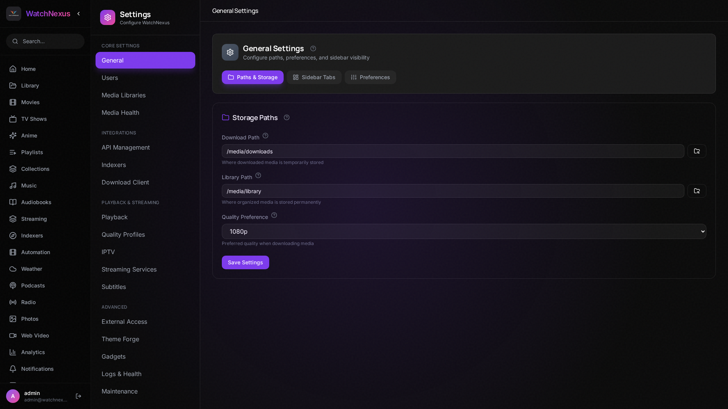This screenshot has width=728, height=409.
Task: Click the Save Settings button
Action: pos(245,262)
